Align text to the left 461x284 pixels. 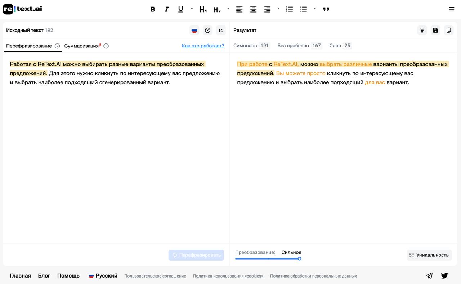[x=239, y=9]
